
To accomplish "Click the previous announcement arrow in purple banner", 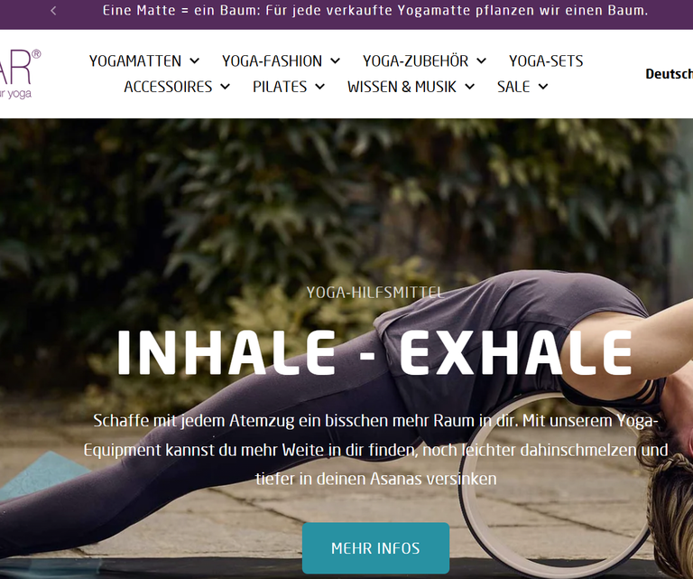I will [x=53, y=11].
